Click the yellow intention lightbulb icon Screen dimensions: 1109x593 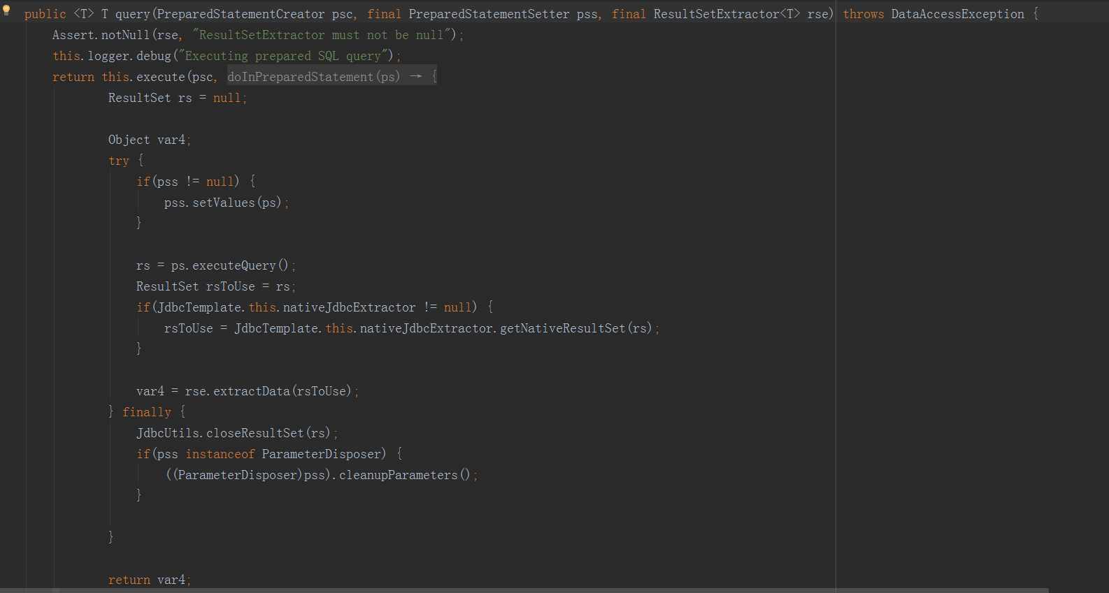click(6, 10)
